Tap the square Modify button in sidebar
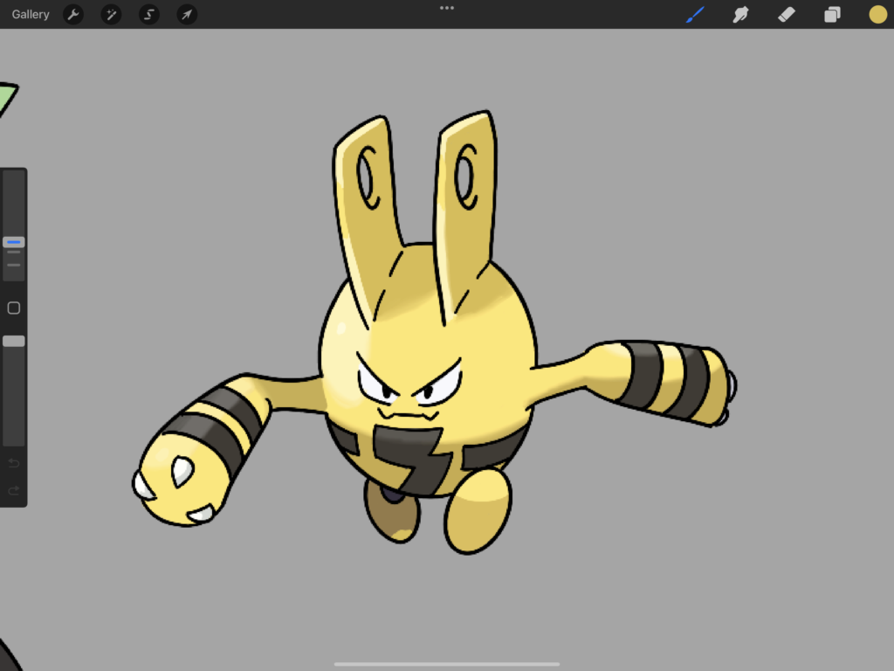Image resolution: width=894 pixels, height=671 pixels. [x=14, y=308]
